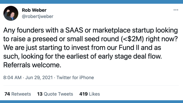View the 419 Likes list
Viewport: 183px width, 103px height.
(x=90, y=94)
